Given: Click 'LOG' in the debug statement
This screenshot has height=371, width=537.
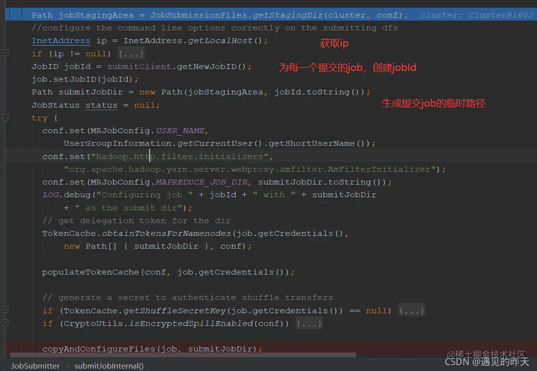Looking at the screenshot, I should tap(51, 195).
